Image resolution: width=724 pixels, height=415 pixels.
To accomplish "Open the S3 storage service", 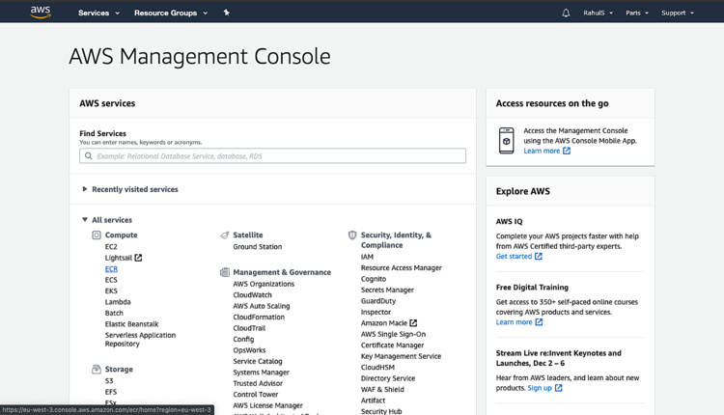I will pyautogui.click(x=109, y=381).
